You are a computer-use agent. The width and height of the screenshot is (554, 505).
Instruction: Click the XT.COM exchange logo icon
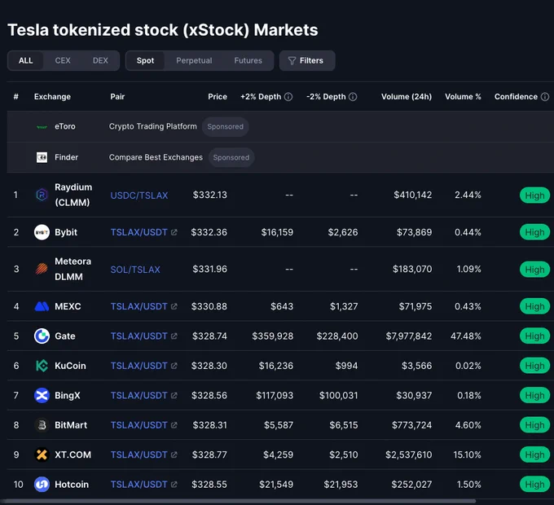42,455
